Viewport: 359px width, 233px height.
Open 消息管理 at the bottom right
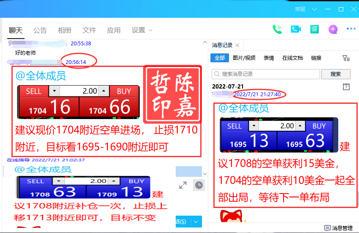338,228
